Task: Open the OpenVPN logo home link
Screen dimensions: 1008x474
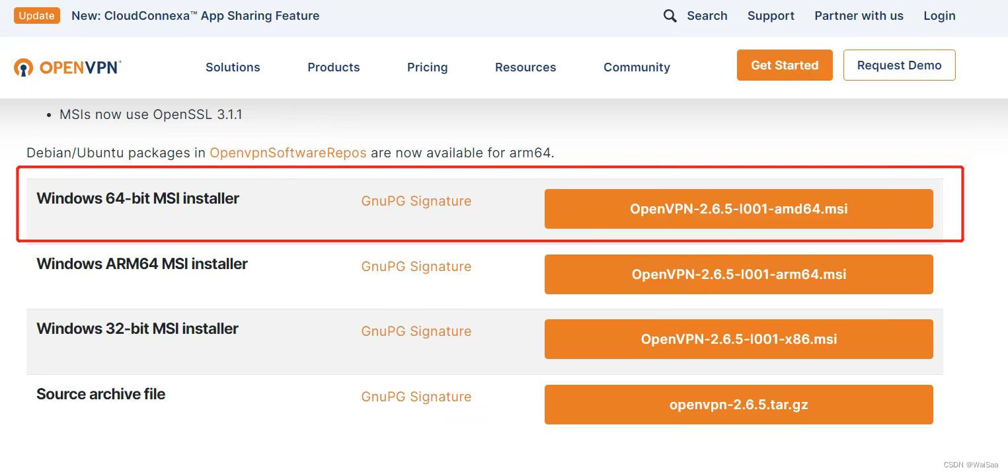Action: 67,67
